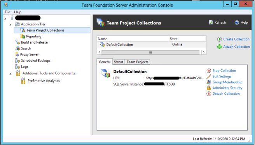This screenshot has height=145, width=255.
Task: Click the Team Project Collections header icon
Action: [101, 23]
